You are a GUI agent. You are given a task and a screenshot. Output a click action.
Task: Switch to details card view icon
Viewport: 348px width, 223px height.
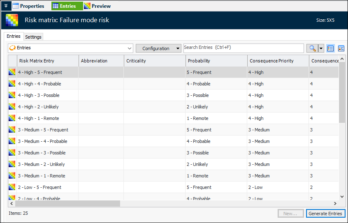[341, 48]
